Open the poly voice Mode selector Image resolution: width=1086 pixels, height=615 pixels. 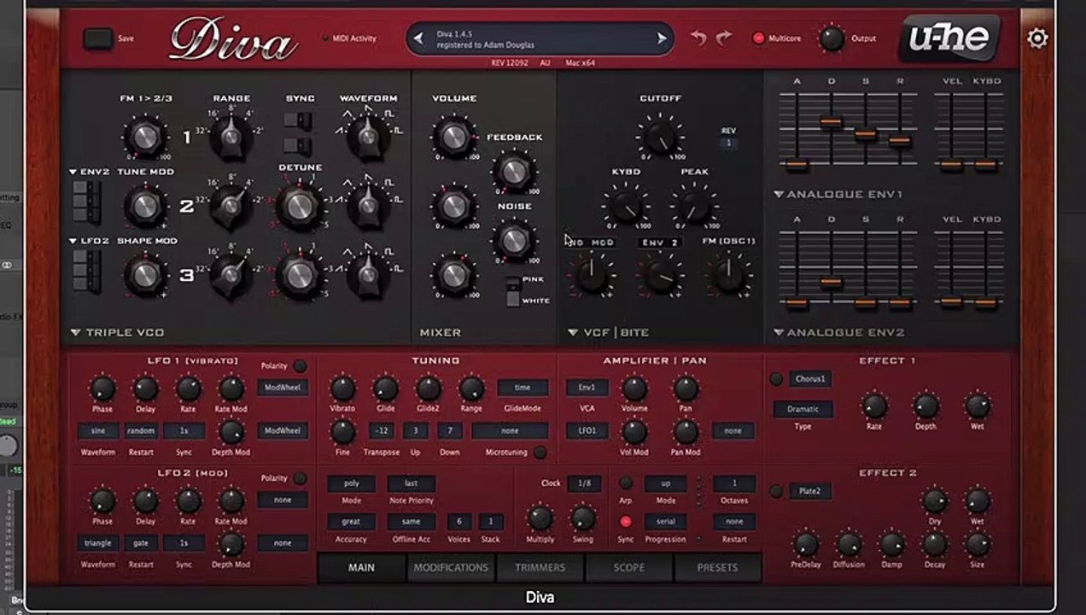pyautogui.click(x=351, y=483)
